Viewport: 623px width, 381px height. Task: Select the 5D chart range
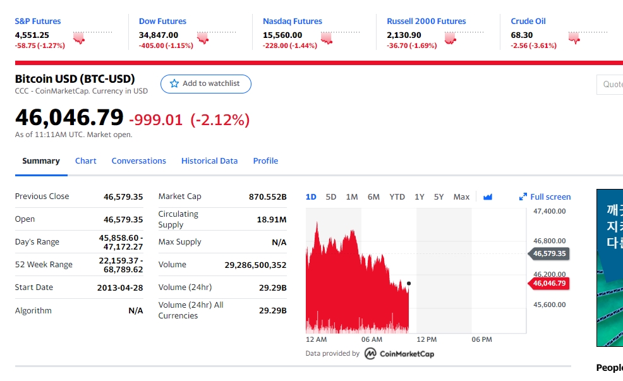tap(331, 197)
